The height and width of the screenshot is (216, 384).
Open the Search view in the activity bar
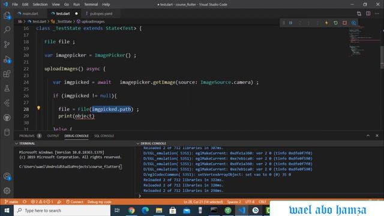7,29
